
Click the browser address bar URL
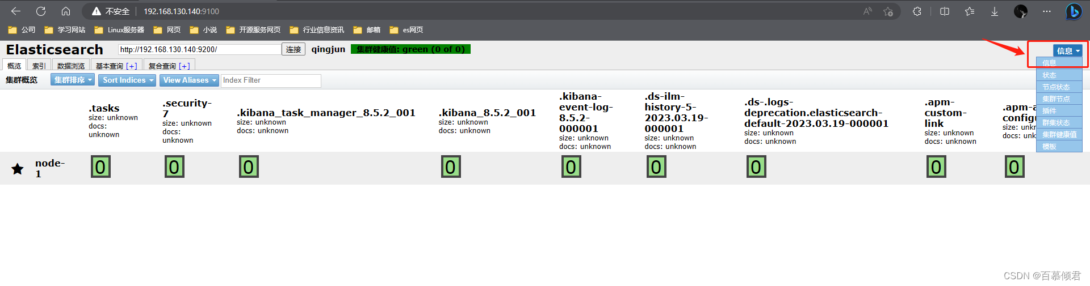click(x=181, y=11)
